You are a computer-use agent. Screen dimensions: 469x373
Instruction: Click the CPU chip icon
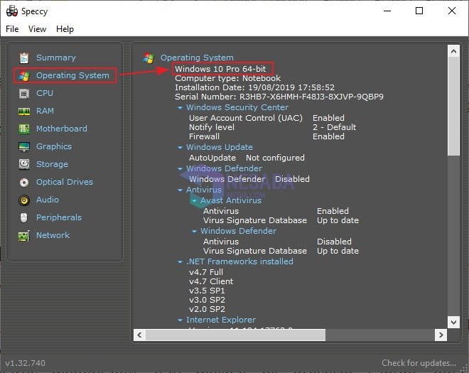pyautogui.click(x=24, y=94)
